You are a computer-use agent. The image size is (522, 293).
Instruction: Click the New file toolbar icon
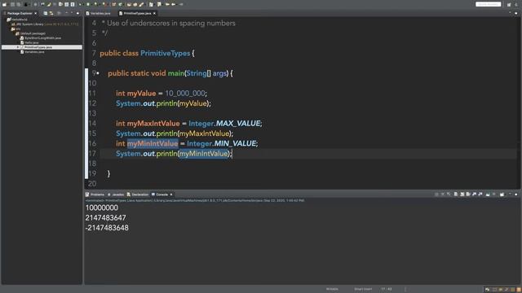(x=4, y=4)
